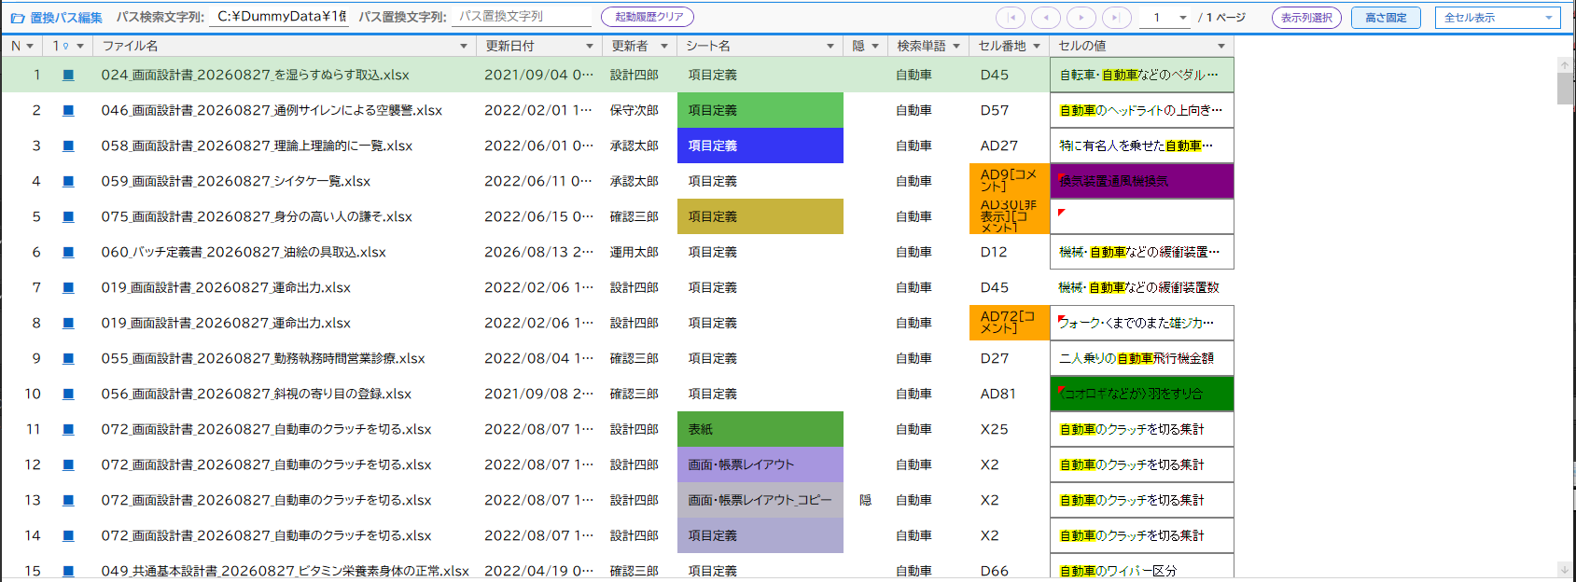Viewport: 1576px width, 582px height.
Task: Click the blue square icon in row 2
Action: click(x=68, y=110)
